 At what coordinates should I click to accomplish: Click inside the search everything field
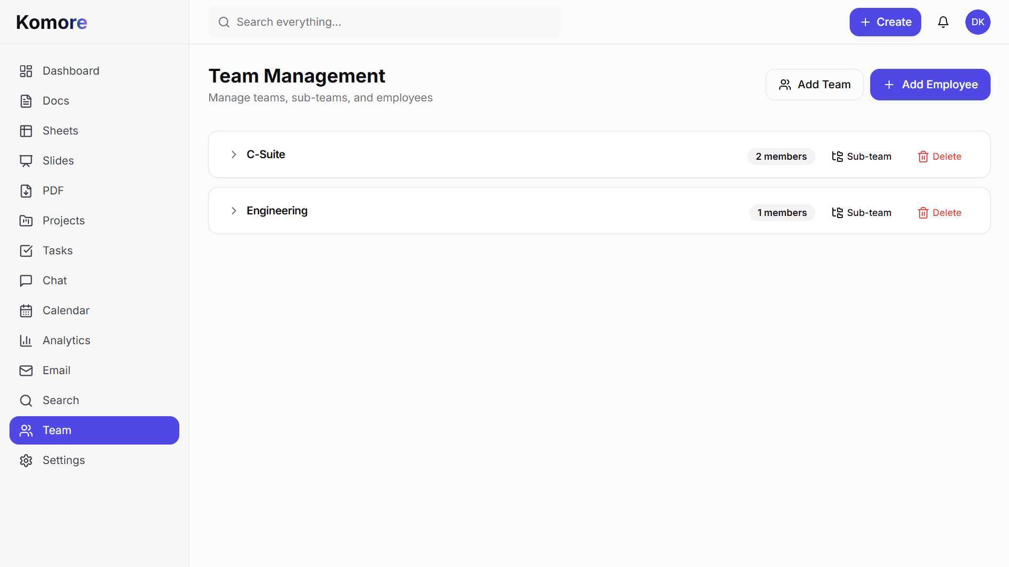coord(384,22)
